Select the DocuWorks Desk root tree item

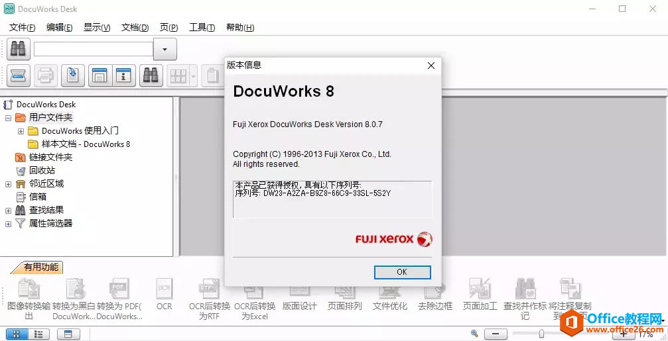tap(46, 105)
